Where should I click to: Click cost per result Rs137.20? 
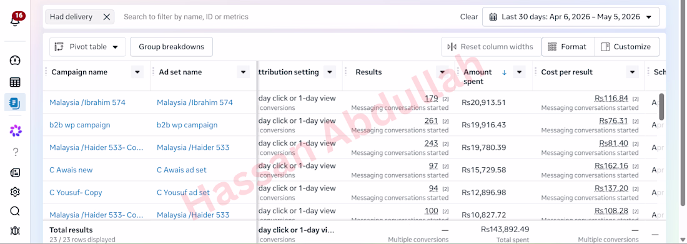(611, 188)
